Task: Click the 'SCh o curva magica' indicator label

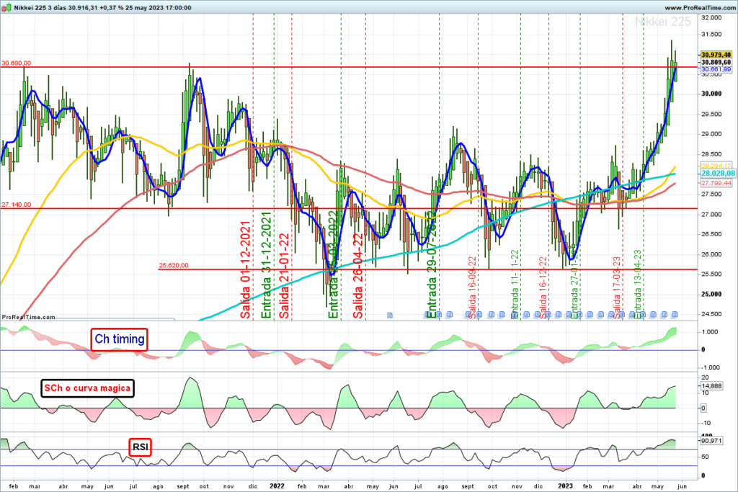Action: point(87,388)
